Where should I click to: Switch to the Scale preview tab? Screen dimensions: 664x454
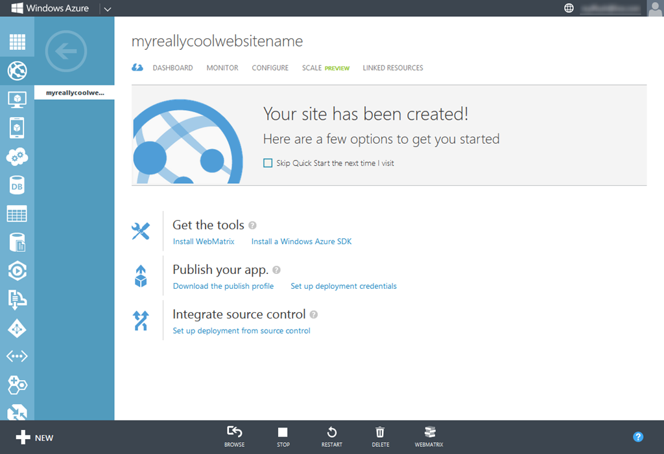pos(326,68)
